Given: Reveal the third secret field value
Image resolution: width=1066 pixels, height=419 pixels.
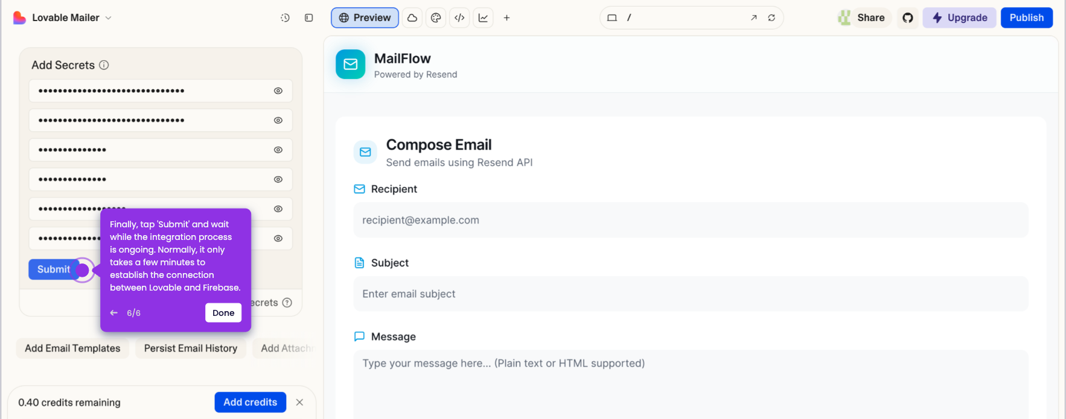Looking at the screenshot, I should click(x=278, y=150).
